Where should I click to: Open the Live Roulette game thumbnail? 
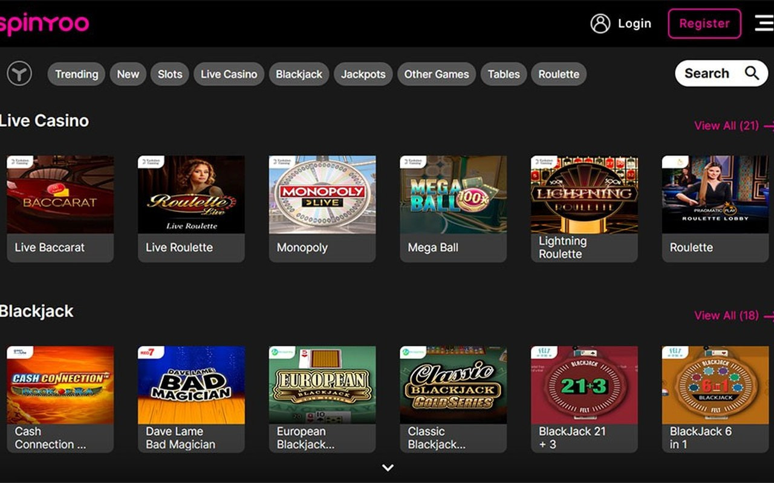pyautogui.click(x=191, y=194)
